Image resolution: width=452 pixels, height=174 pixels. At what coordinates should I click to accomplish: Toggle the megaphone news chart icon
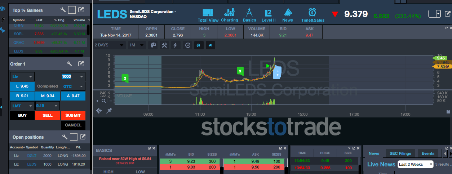[210, 45]
